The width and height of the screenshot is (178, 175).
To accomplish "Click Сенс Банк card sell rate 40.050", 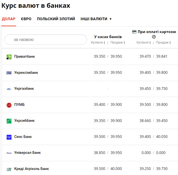I will click(162, 137).
